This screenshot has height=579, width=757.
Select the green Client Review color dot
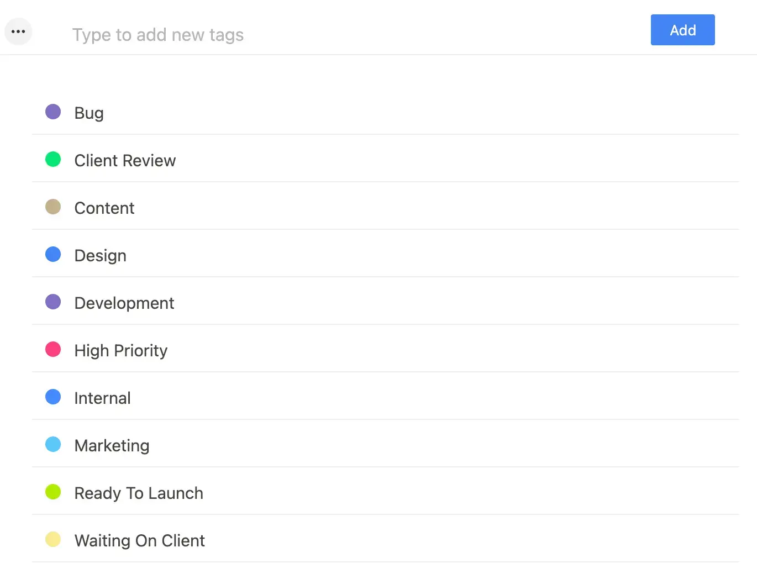point(53,160)
